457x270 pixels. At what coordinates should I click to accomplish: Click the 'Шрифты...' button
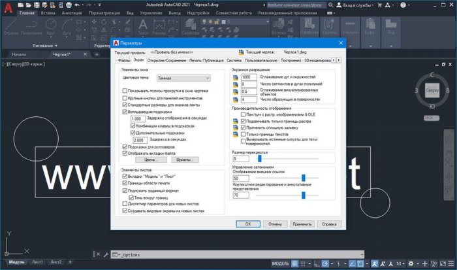[185, 160]
